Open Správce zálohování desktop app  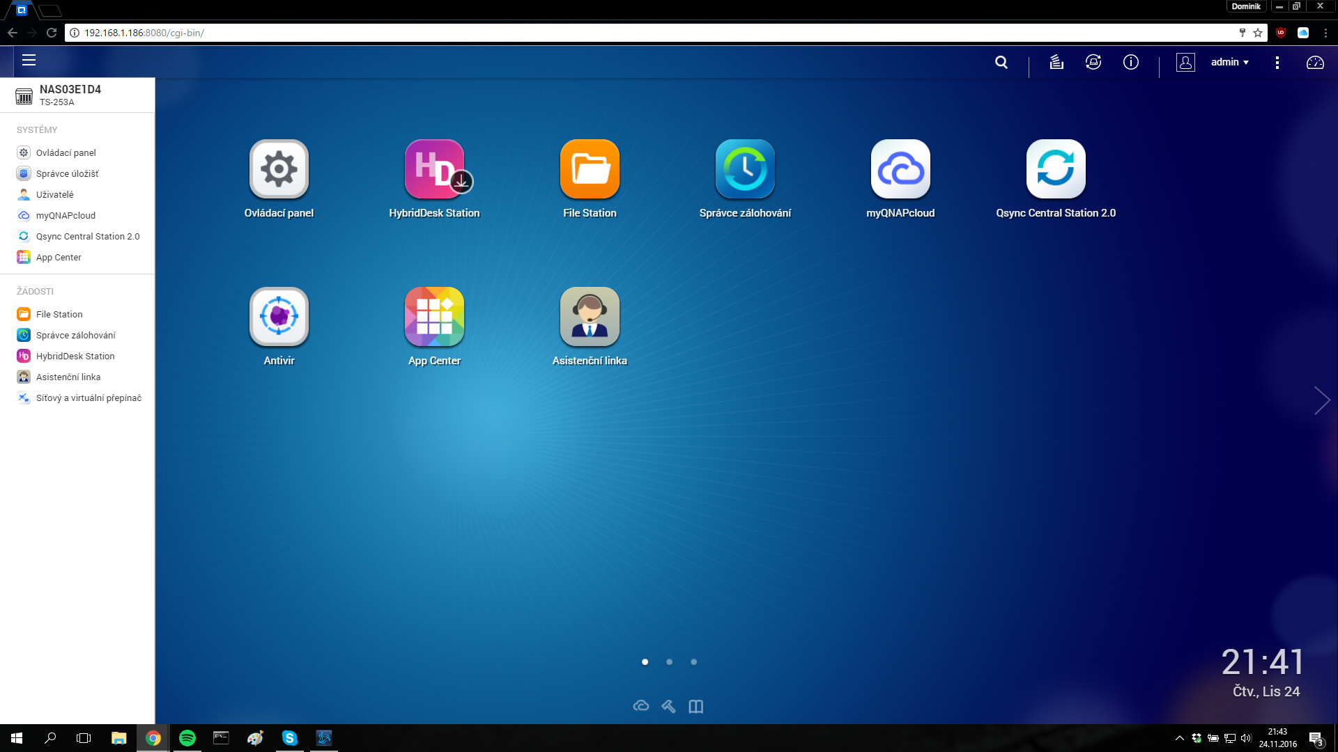(x=745, y=169)
